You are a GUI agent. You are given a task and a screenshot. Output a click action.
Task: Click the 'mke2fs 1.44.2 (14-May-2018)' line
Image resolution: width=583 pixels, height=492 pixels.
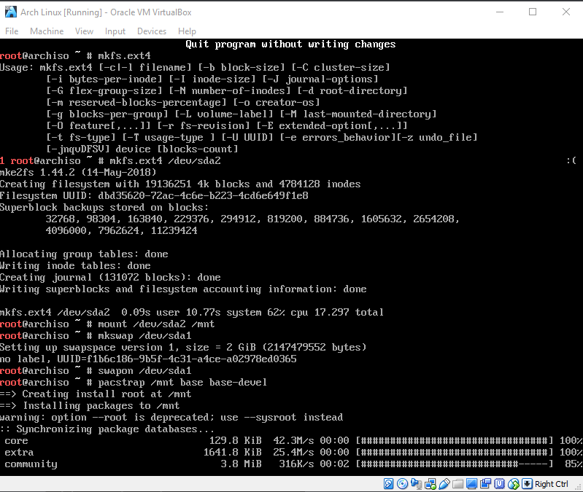[x=78, y=172]
